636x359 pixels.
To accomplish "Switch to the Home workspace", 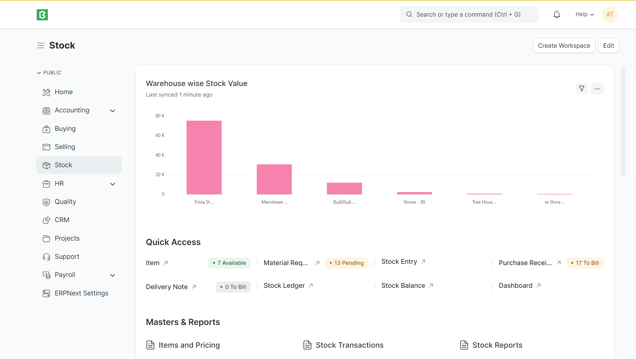I will coord(63,92).
